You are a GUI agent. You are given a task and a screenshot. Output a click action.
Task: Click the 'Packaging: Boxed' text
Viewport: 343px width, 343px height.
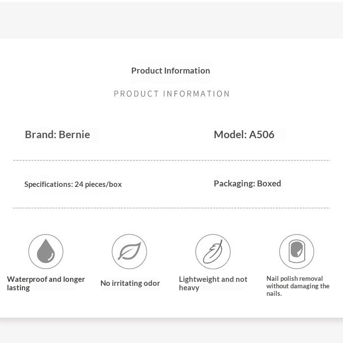(248, 184)
